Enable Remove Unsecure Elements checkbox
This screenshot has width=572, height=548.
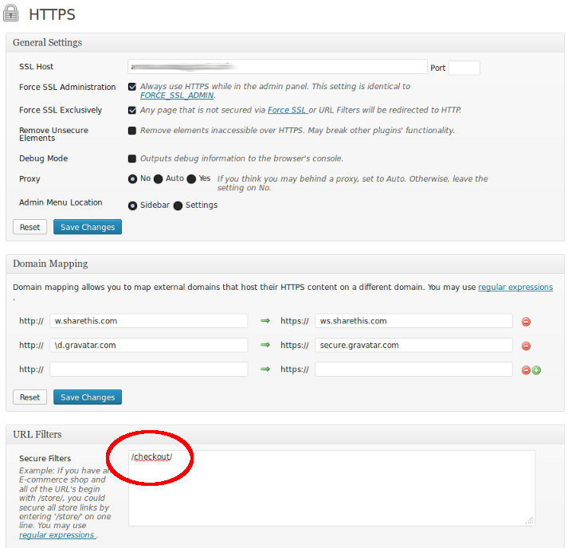[132, 131]
